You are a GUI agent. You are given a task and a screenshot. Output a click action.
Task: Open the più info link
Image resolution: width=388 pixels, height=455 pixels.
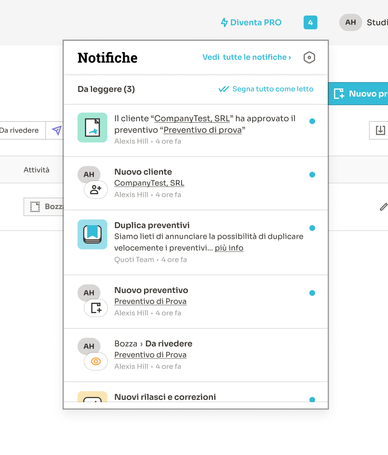click(x=229, y=248)
